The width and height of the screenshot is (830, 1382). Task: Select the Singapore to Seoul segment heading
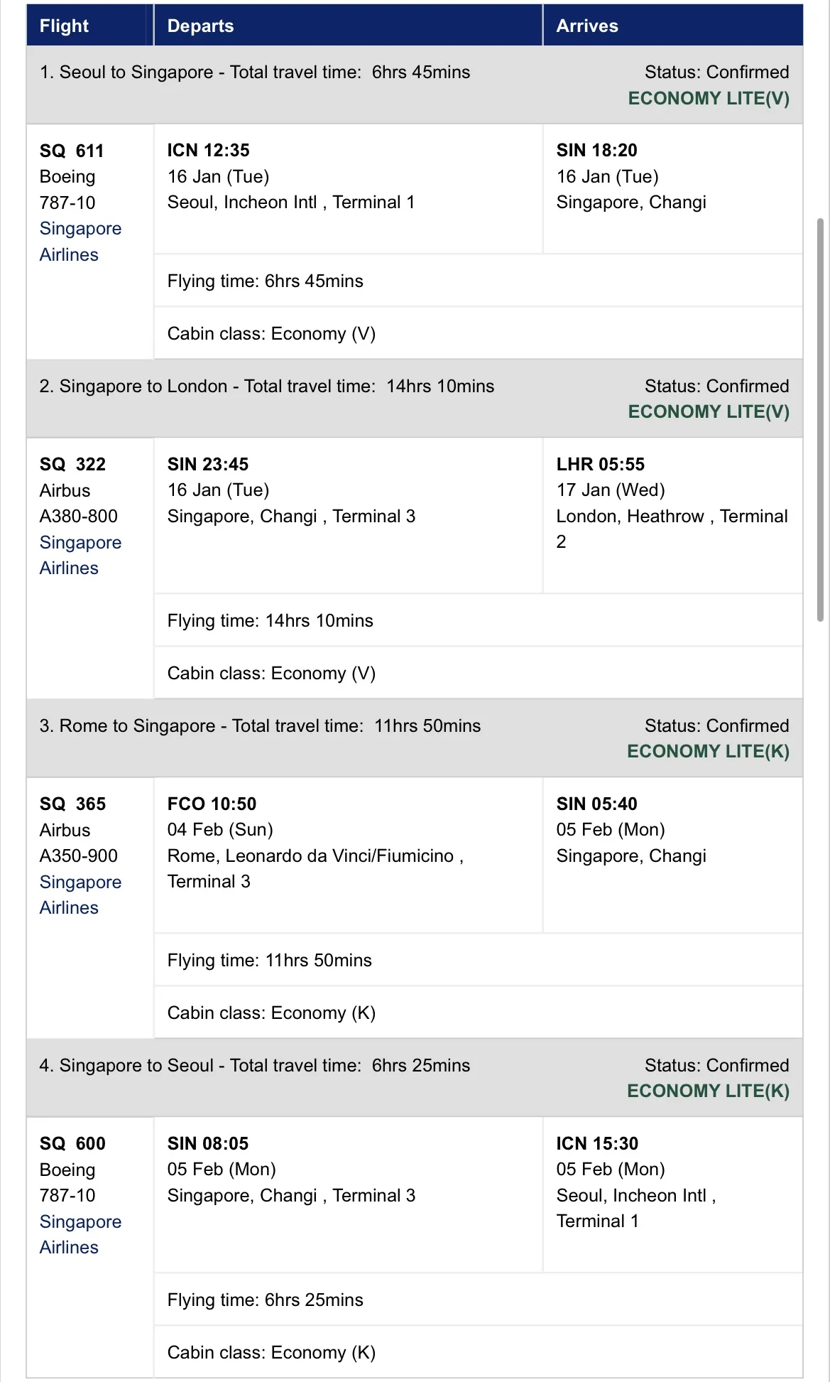click(255, 1066)
